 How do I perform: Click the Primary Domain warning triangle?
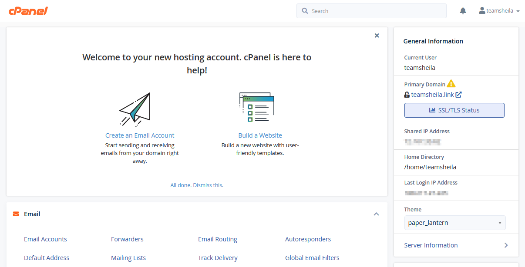(x=451, y=84)
